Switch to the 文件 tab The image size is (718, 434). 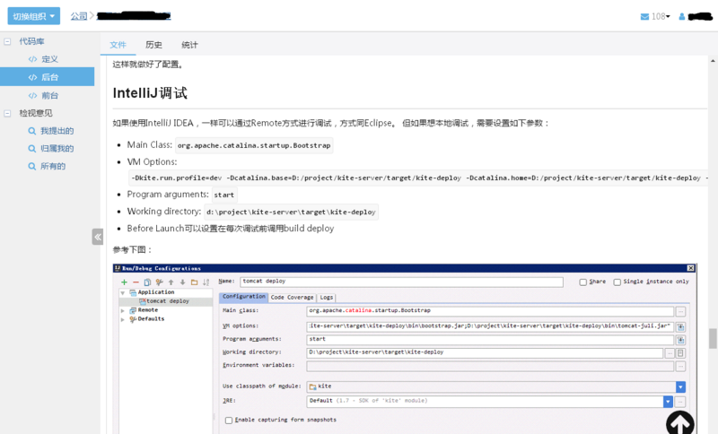click(118, 45)
